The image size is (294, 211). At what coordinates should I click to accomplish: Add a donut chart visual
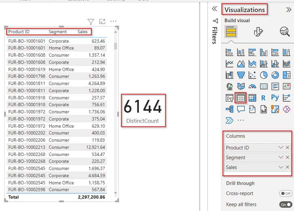pos(275,75)
